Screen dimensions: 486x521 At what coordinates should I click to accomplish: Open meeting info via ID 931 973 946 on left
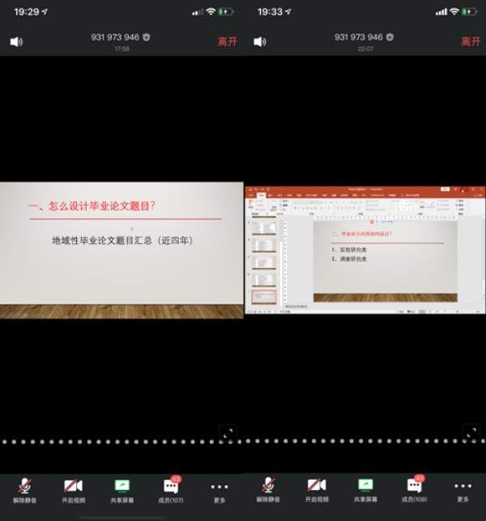point(116,37)
